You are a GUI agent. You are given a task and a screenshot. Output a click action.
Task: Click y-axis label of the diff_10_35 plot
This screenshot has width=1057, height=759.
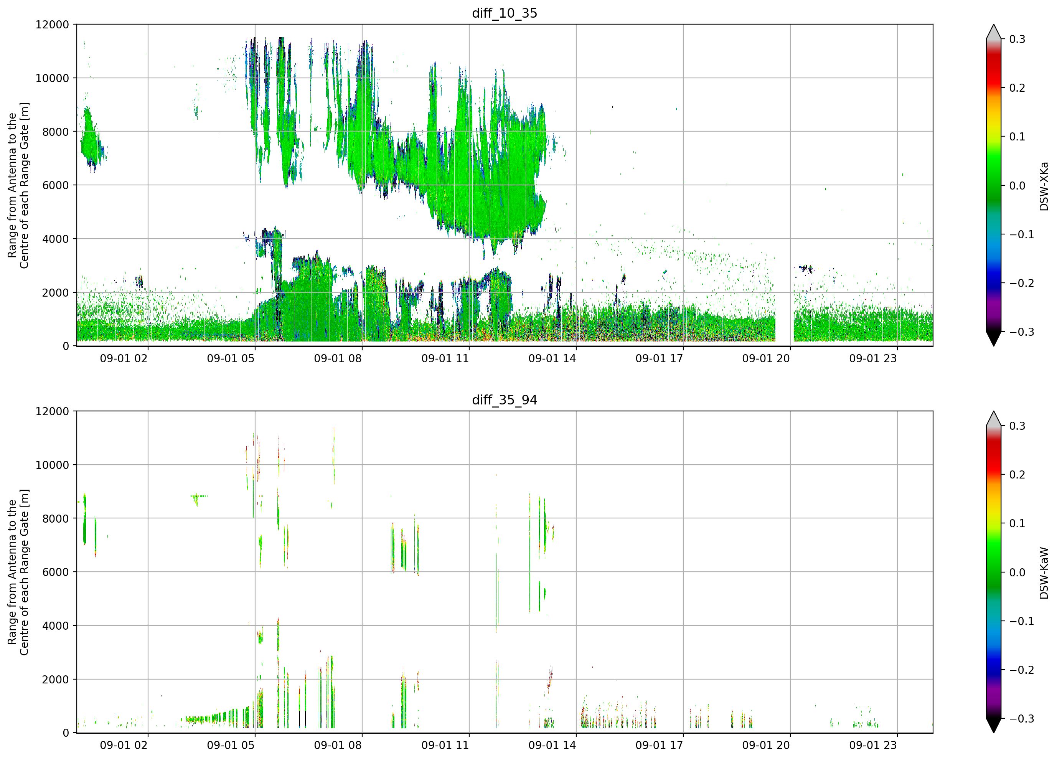pos(18,185)
